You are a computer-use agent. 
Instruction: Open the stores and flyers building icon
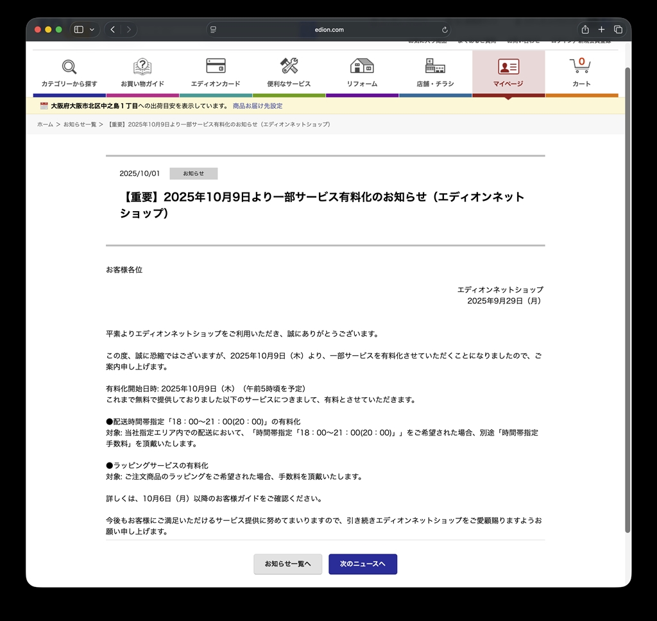[x=435, y=66]
